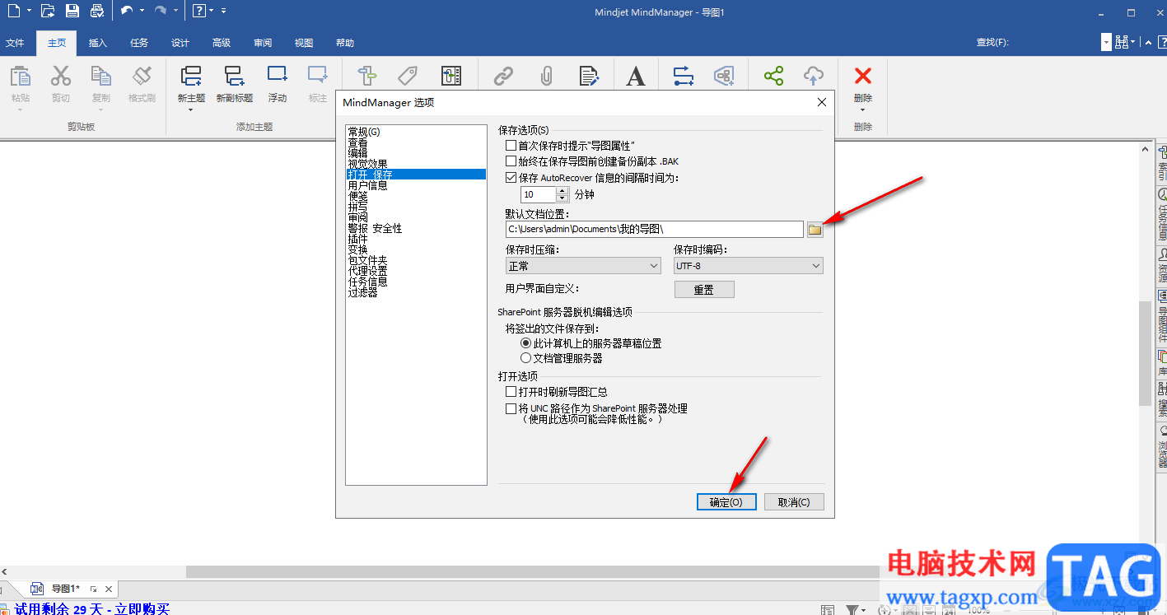1167x615 pixels.
Task: Switch to the 任务 ribbon tab
Action: click(139, 43)
